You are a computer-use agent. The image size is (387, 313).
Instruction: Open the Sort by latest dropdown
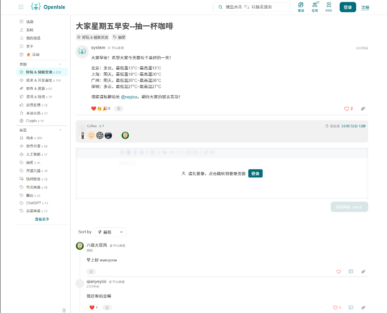point(110,232)
